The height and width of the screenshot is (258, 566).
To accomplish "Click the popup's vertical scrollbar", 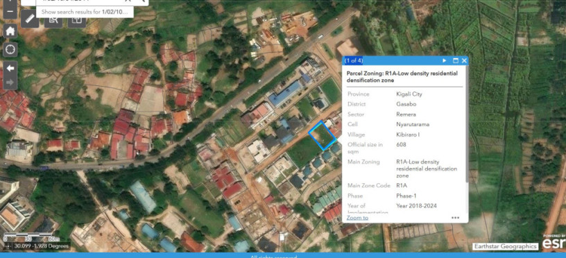I will pyautogui.click(x=466, y=123).
